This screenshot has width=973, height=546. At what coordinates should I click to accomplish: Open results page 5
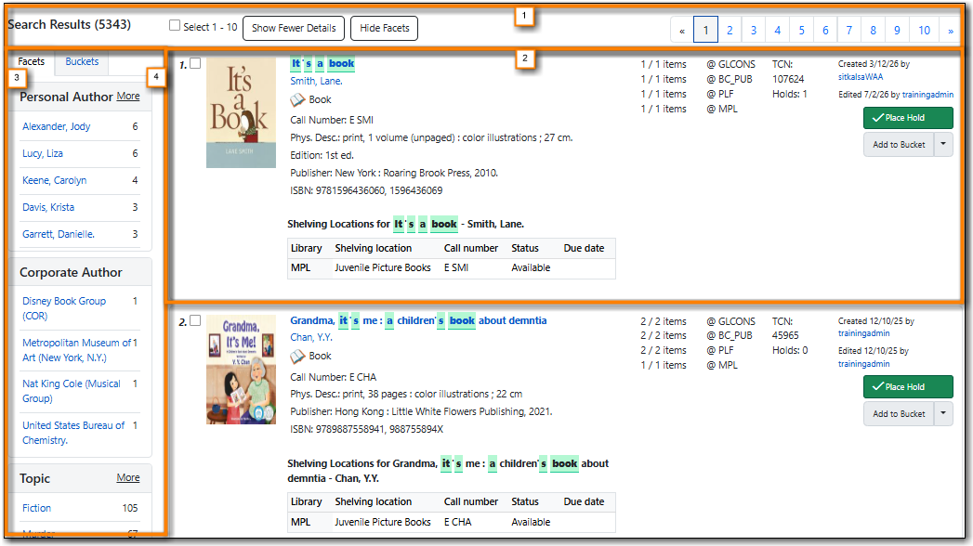click(801, 30)
